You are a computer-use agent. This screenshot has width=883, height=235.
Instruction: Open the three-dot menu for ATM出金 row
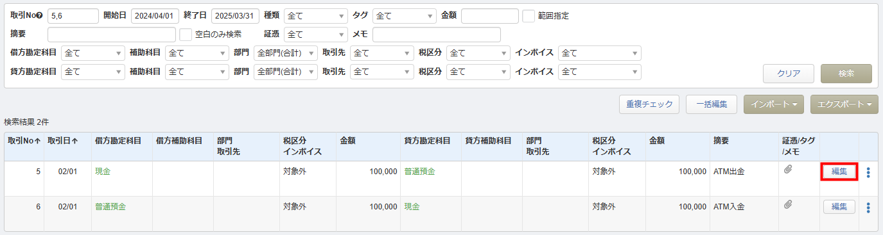pyautogui.click(x=868, y=172)
